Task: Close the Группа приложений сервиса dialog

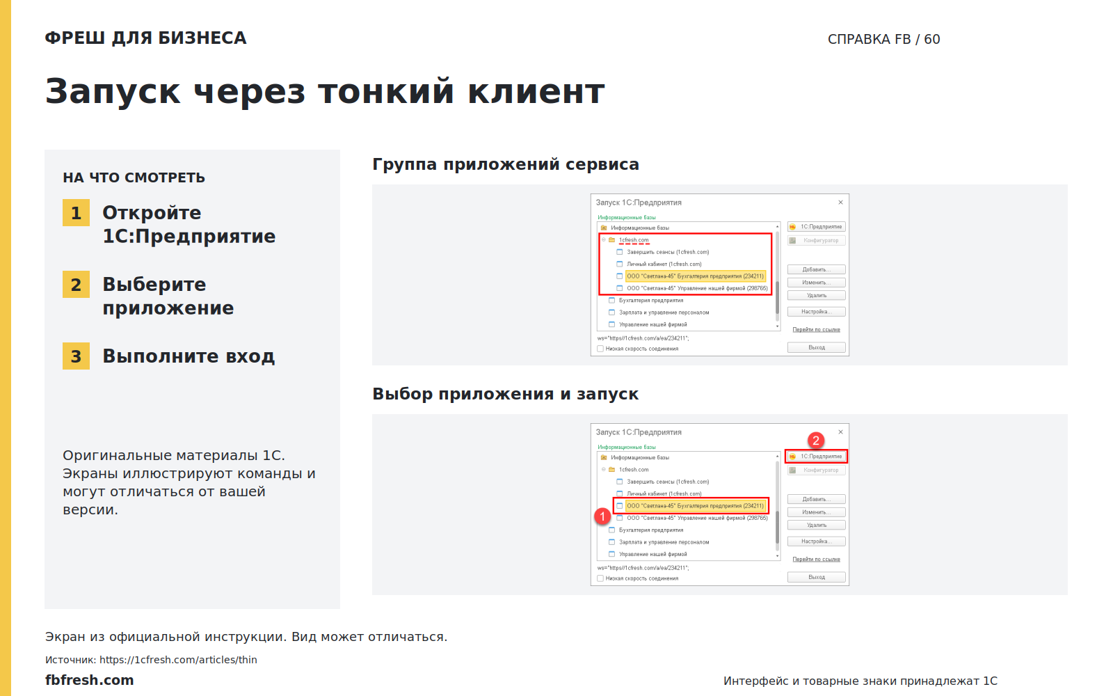Action: tap(840, 203)
